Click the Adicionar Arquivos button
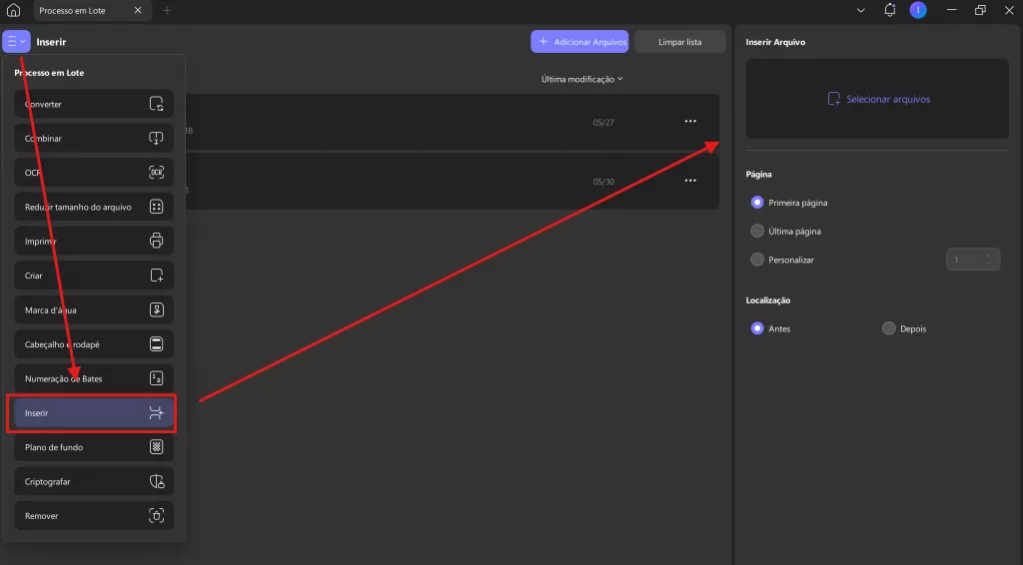The image size is (1023, 565). tap(579, 42)
